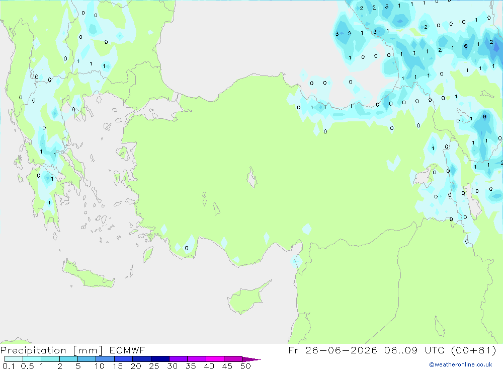Click the "0.1" legend scale label

coord(9,366)
